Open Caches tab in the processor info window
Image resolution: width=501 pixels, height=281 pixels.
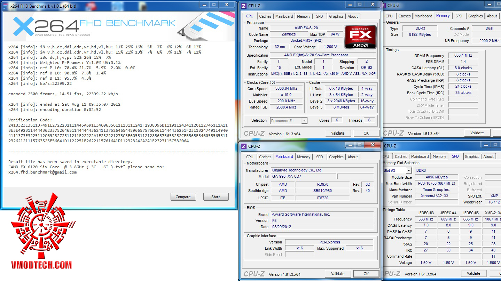pyautogui.click(x=265, y=16)
